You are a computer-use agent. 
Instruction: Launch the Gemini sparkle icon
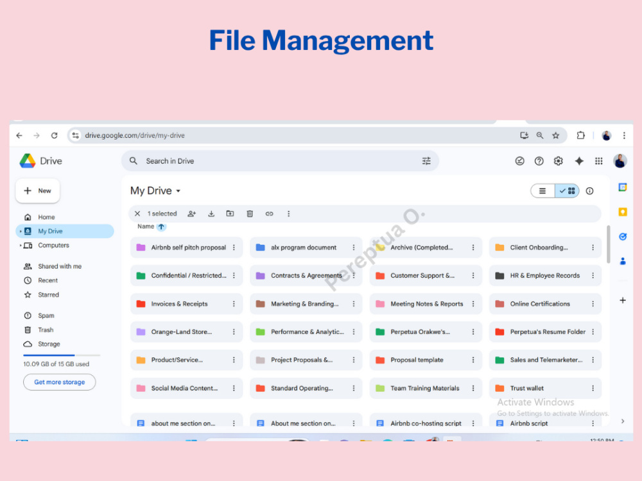(579, 161)
